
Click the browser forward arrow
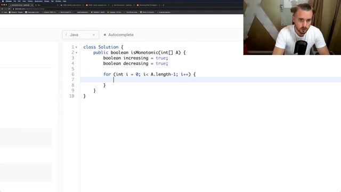(x=6, y=9)
